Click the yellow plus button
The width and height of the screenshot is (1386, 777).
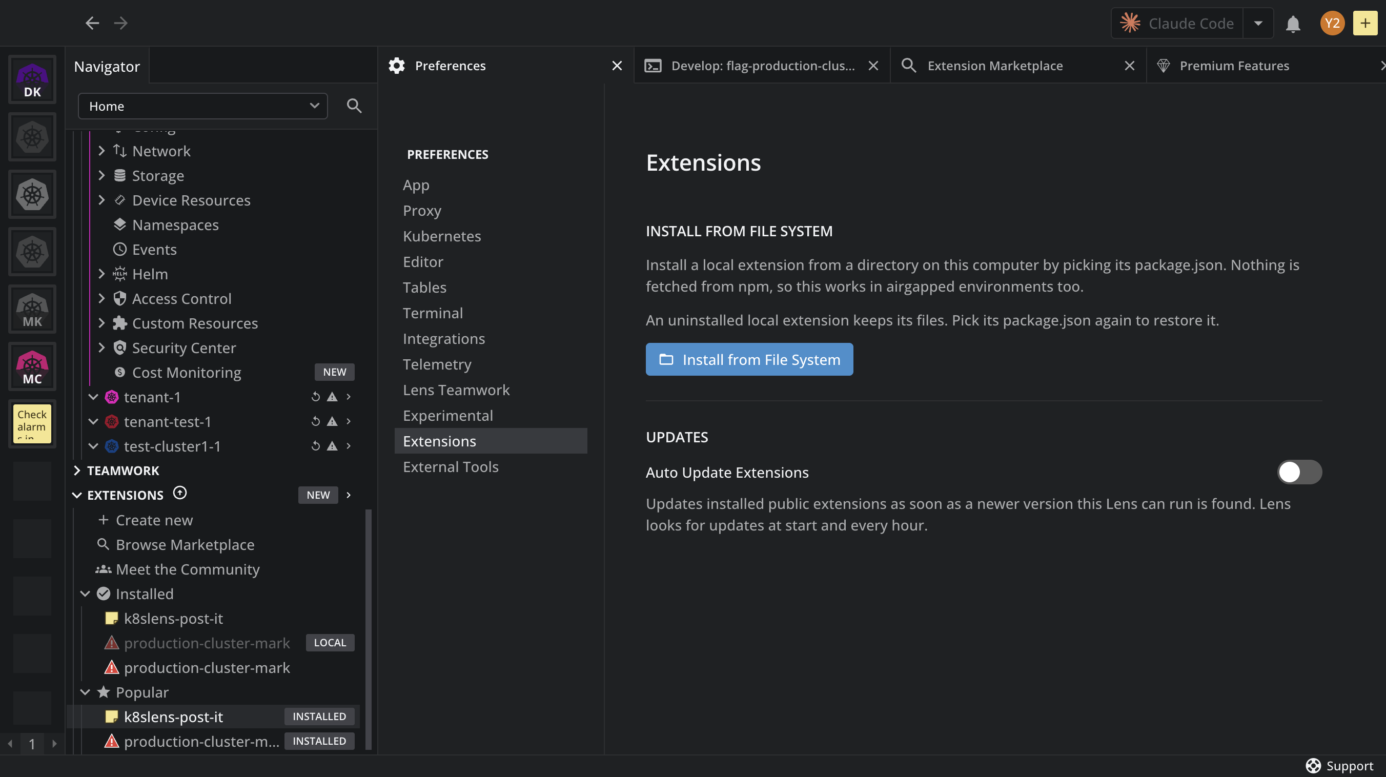[x=1365, y=23]
